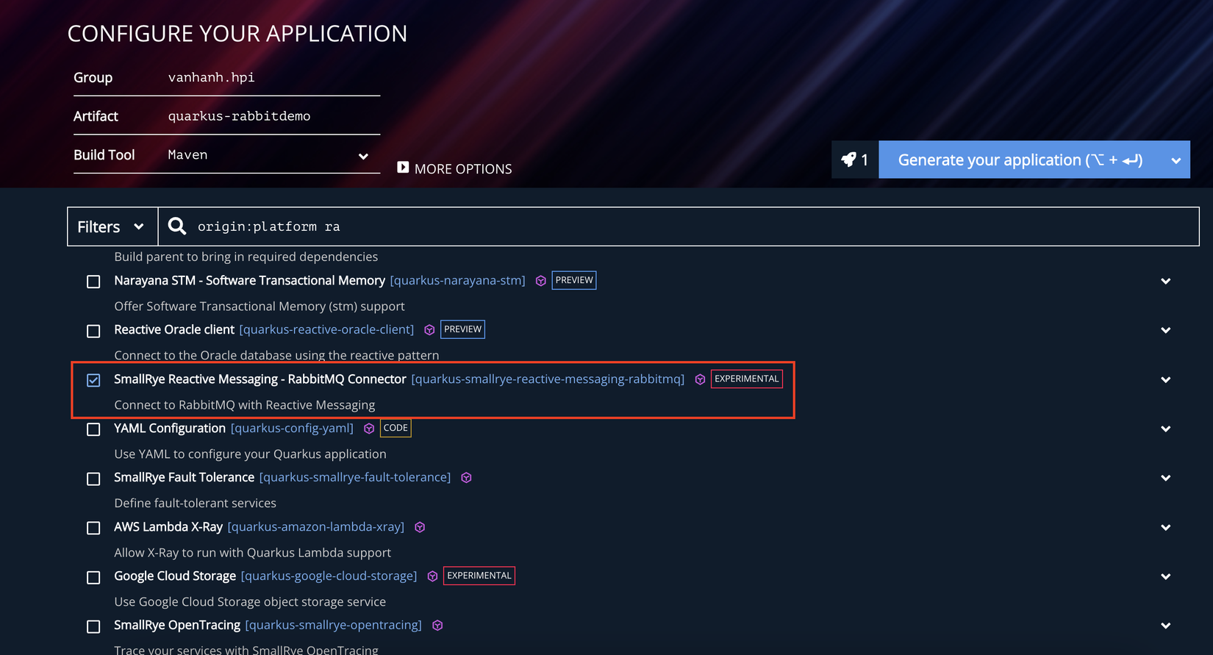
Task: Click the CONFIGURE YOUR APPLICATION heading
Action: click(237, 34)
